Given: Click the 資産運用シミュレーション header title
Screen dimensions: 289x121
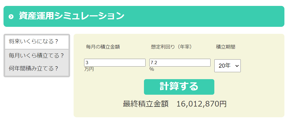Looking at the screenshot, I should pos(71,16).
